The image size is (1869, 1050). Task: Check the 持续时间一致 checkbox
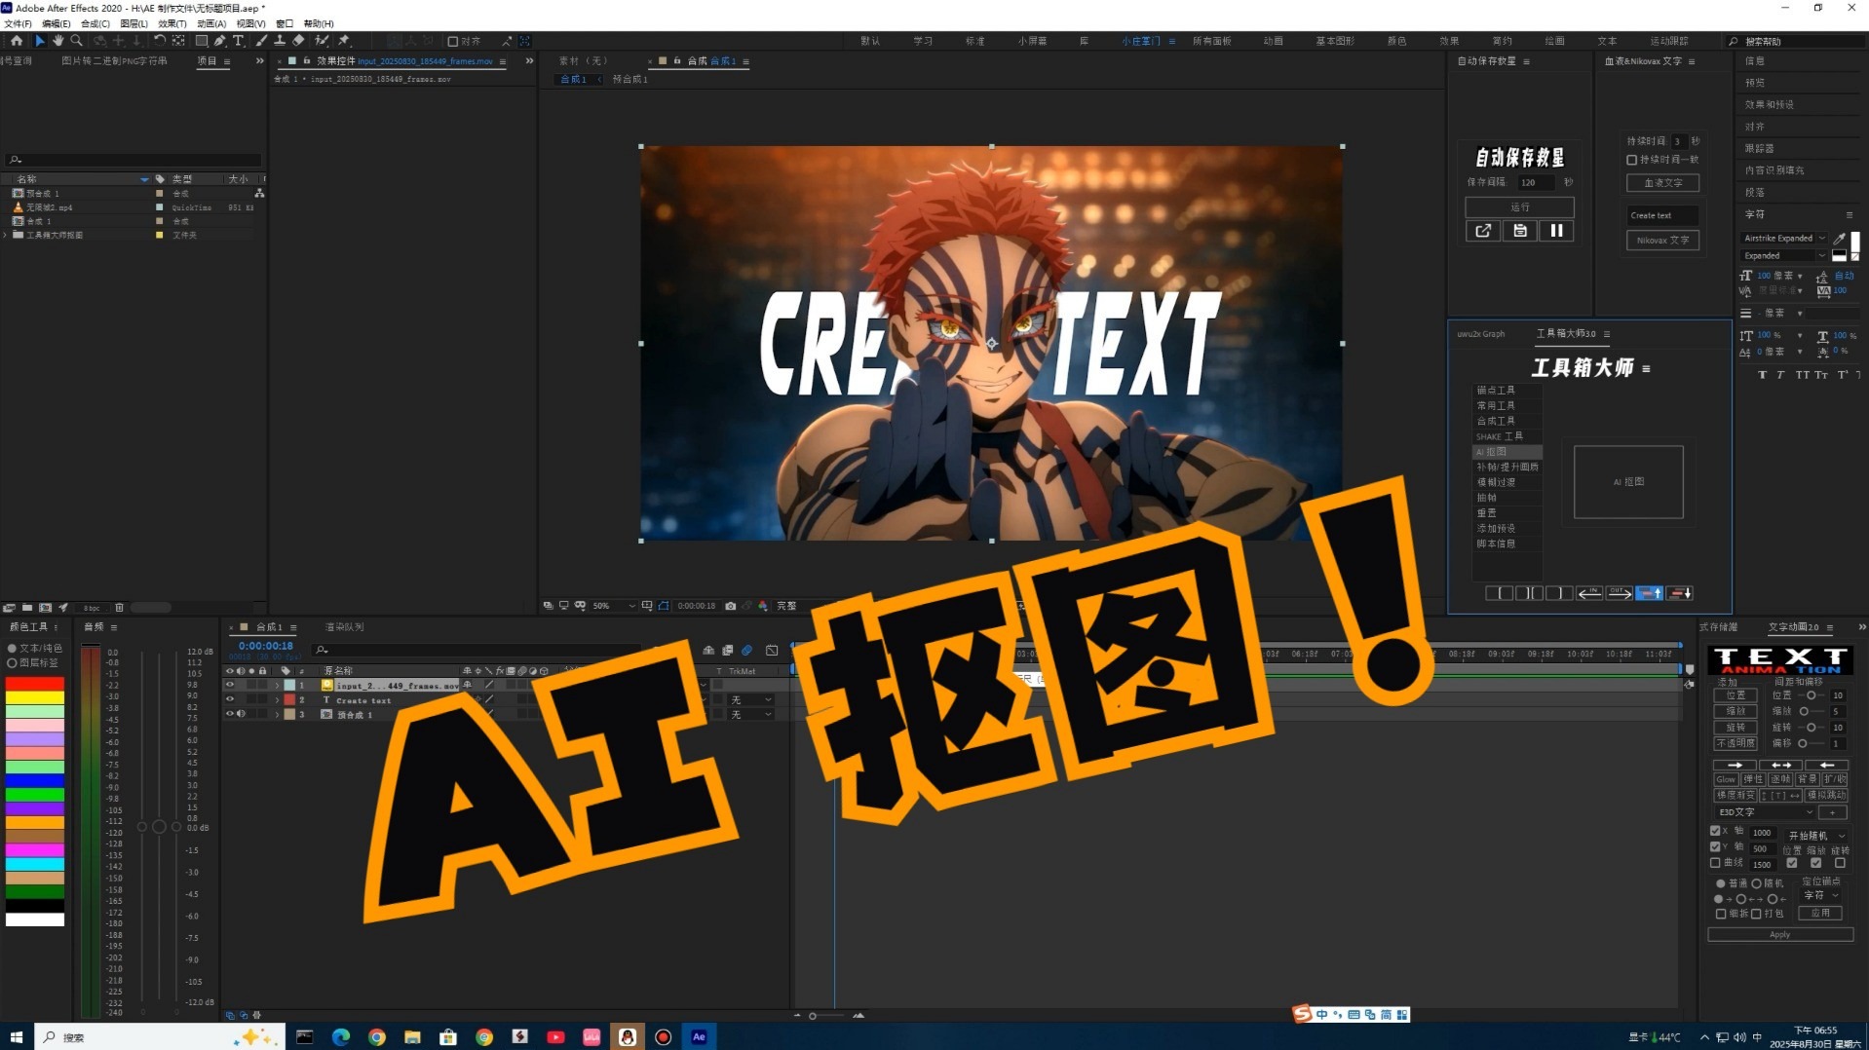(1631, 160)
